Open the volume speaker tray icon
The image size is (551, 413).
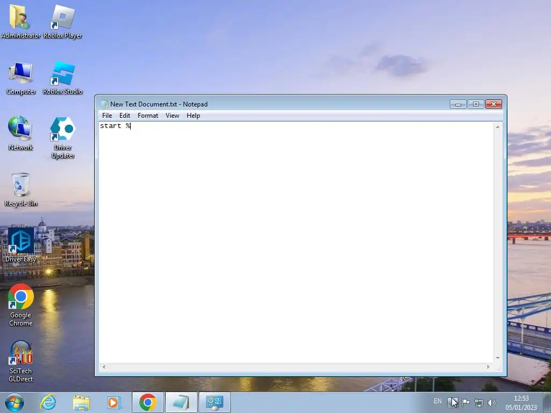tap(492, 402)
